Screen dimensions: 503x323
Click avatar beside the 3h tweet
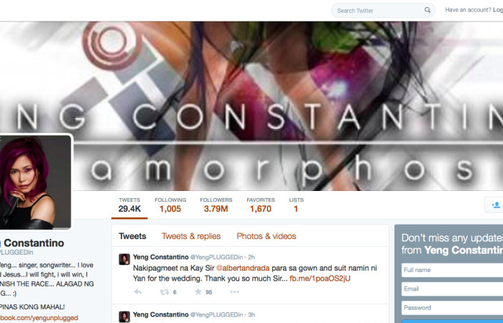[x=124, y=317]
